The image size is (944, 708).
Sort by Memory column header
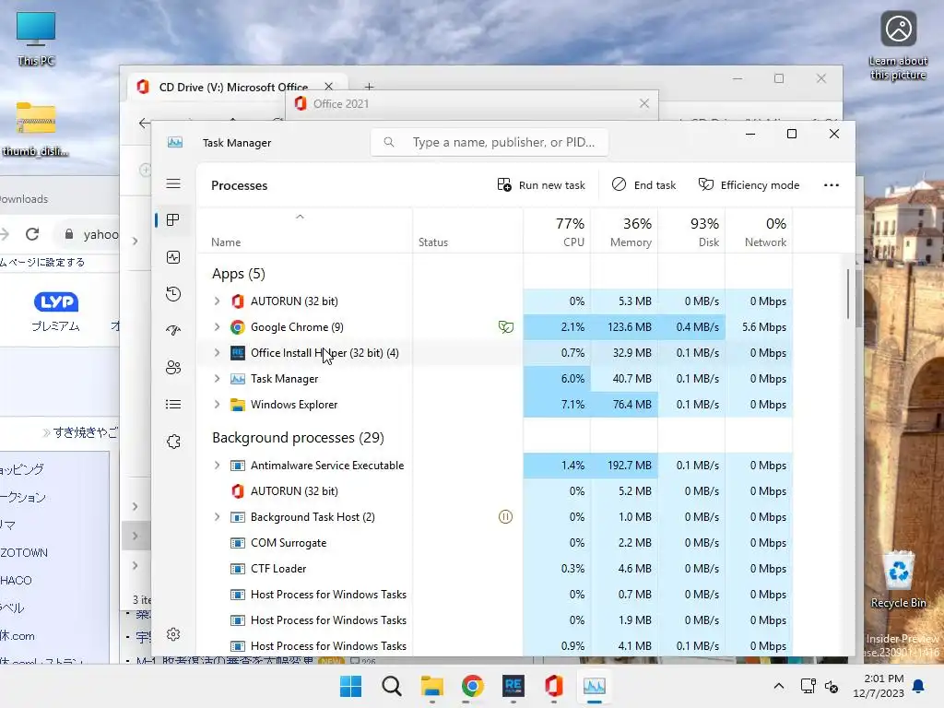(x=624, y=231)
